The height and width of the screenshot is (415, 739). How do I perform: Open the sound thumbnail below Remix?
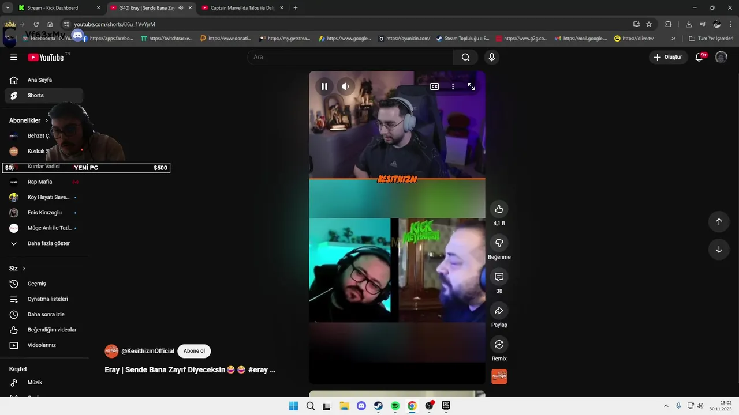499,376
